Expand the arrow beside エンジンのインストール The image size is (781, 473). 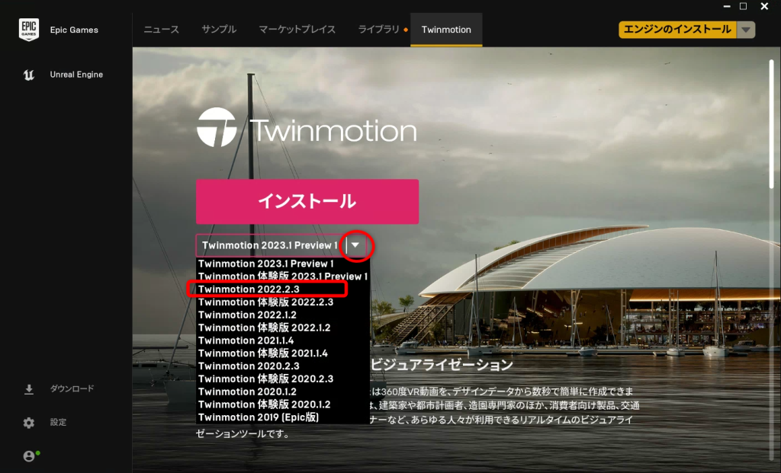(746, 30)
